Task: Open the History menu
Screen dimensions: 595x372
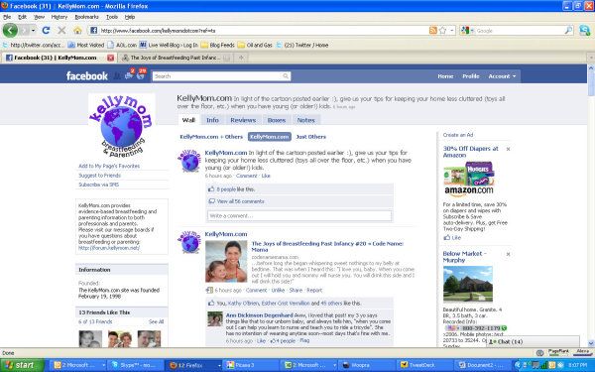Action: pyautogui.click(x=59, y=17)
